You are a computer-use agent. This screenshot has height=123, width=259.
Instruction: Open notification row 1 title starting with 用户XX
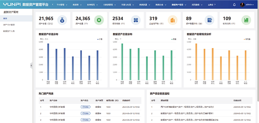pos(187,107)
